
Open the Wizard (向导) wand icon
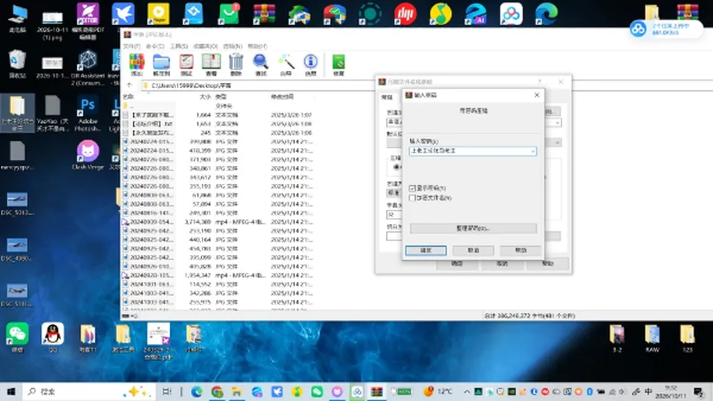(285, 64)
